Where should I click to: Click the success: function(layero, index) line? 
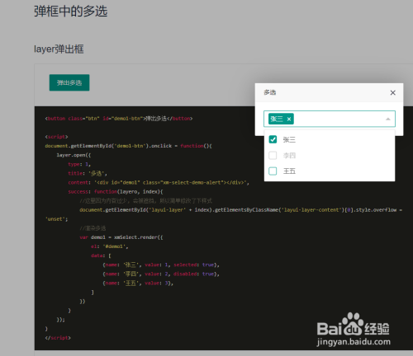pos(116,191)
